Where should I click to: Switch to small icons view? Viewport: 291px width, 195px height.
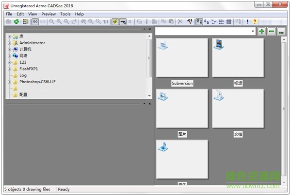tap(207, 22)
